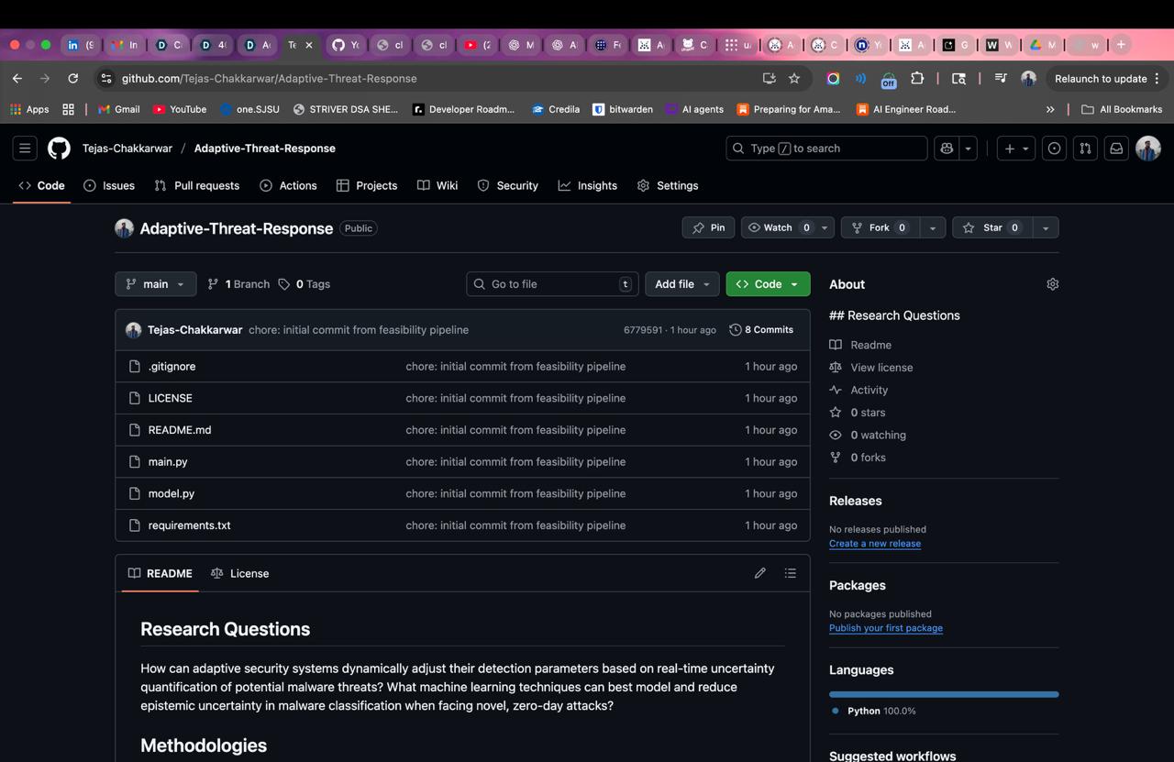The height and width of the screenshot is (762, 1174).
Task: Click the Python language bar
Action: click(944, 694)
